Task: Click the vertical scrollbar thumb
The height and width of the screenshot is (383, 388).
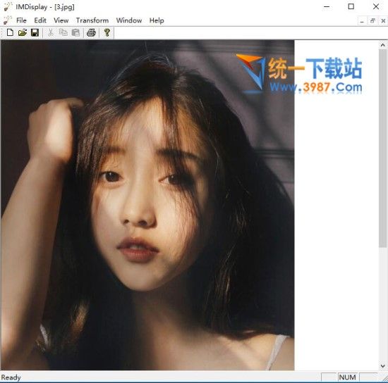Action: click(382, 148)
